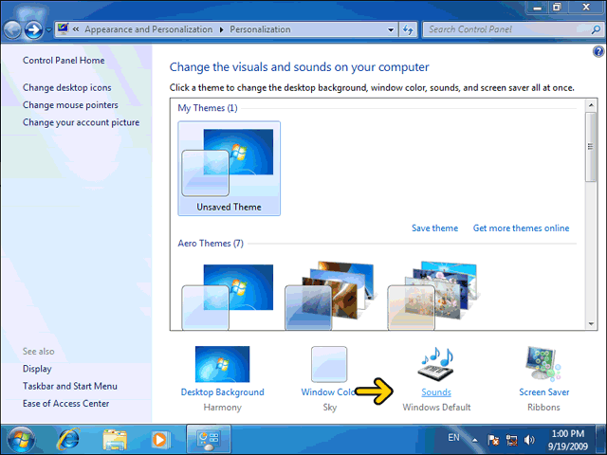The image size is (607, 455).
Task: Click the Windows Default sound scheme label
Action: point(436,408)
